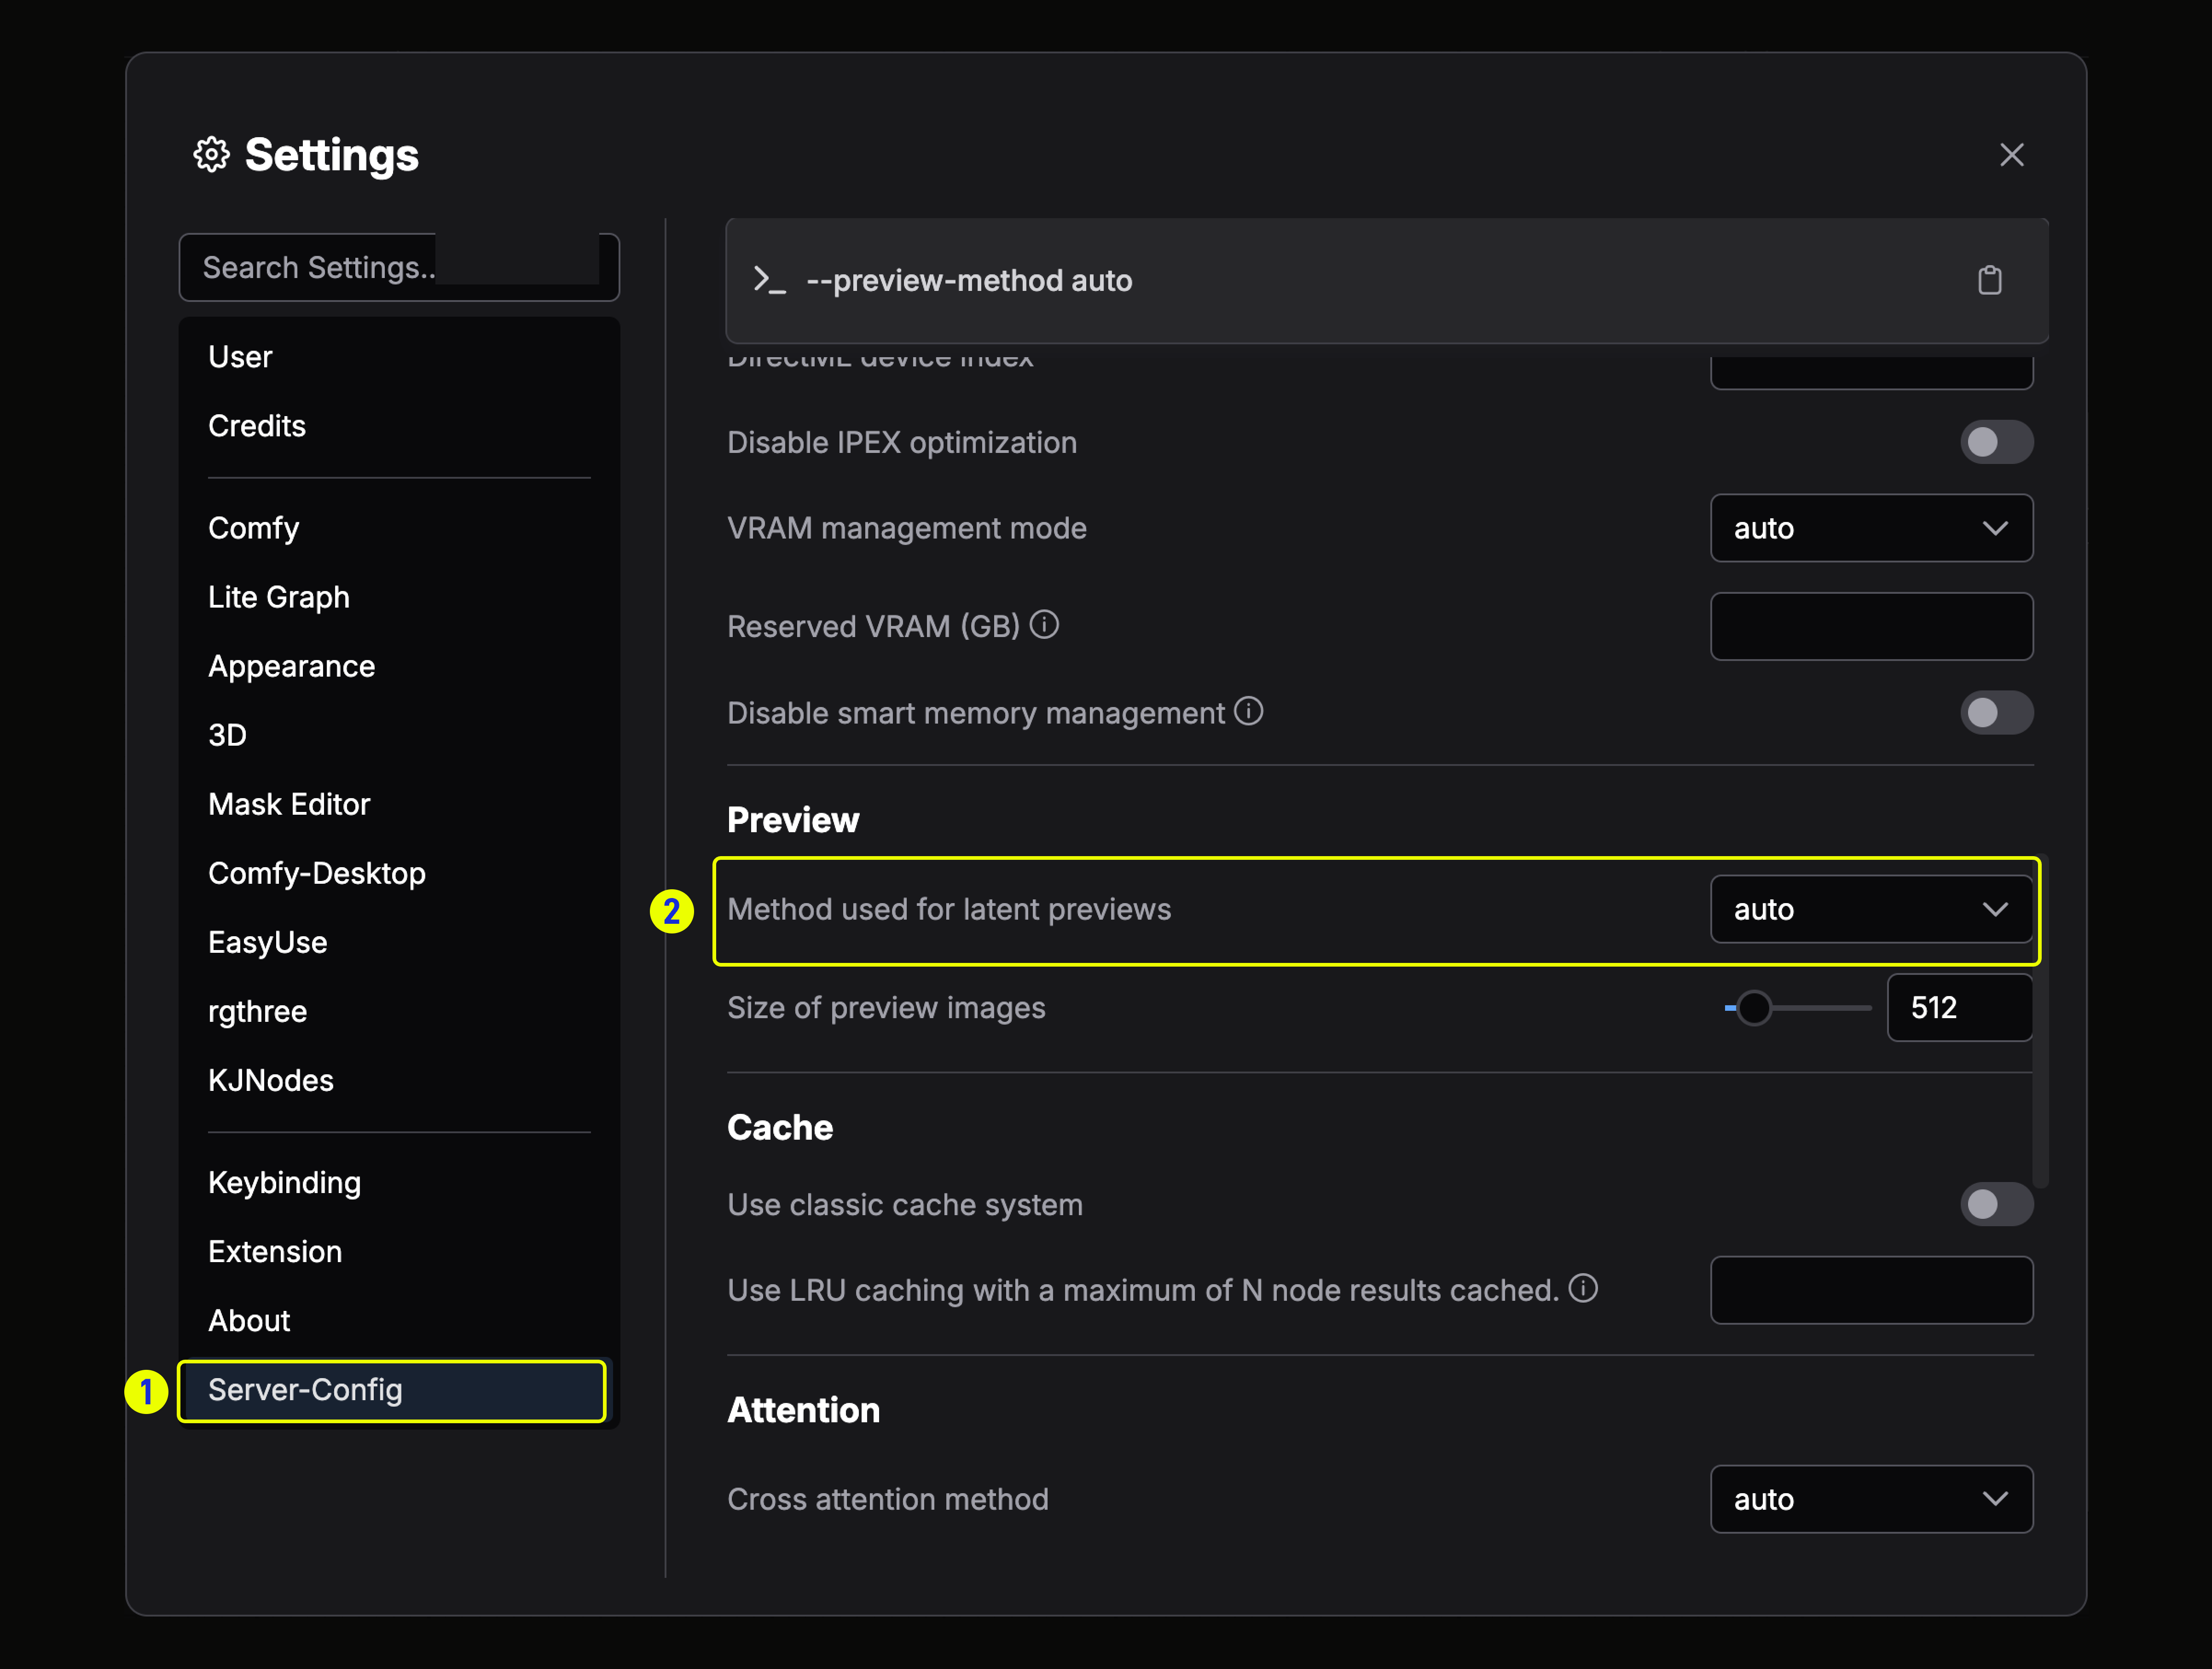Click the Reserved VRAM input box
The width and height of the screenshot is (2212, 1669).
tap(1870, 626)
